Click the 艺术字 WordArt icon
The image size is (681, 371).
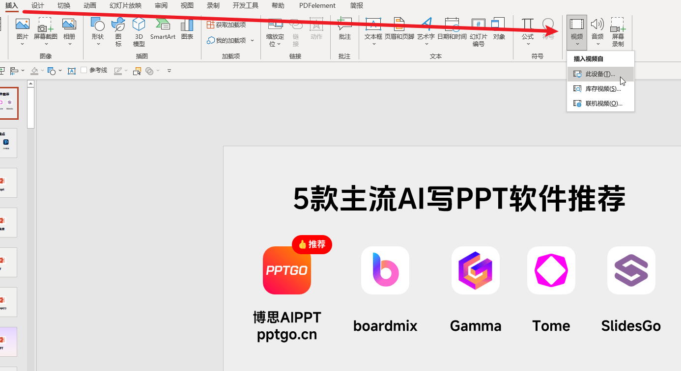tap(426, 25)
